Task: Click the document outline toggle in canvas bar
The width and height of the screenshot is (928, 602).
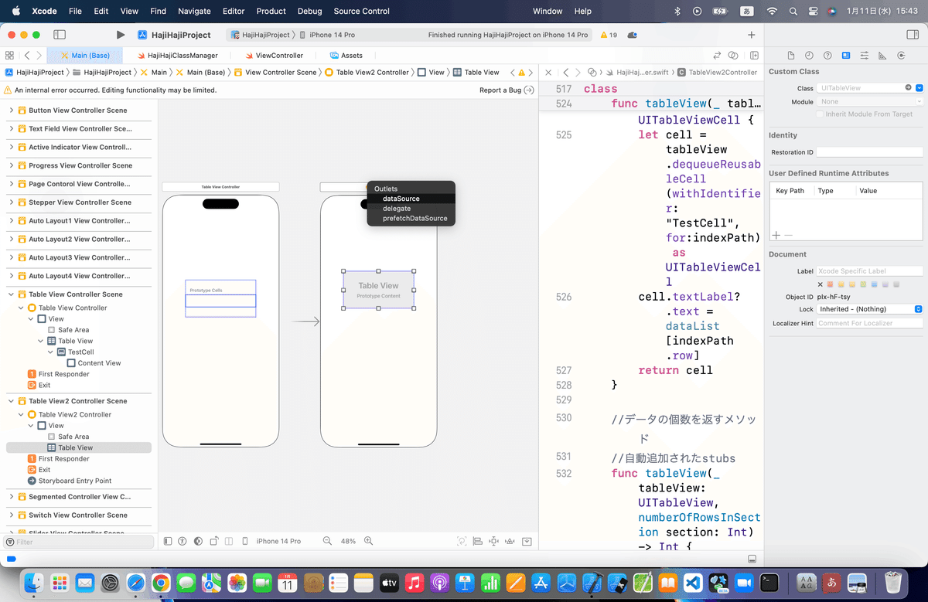Action: point(168,542)
